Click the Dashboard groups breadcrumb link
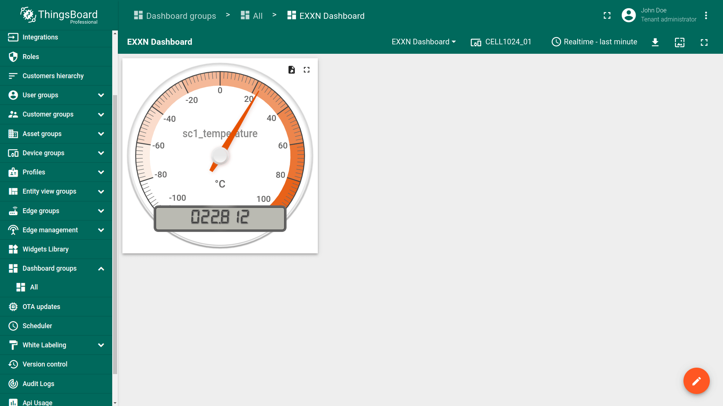This screenshot has height=406, width=723. click(175, 16)
